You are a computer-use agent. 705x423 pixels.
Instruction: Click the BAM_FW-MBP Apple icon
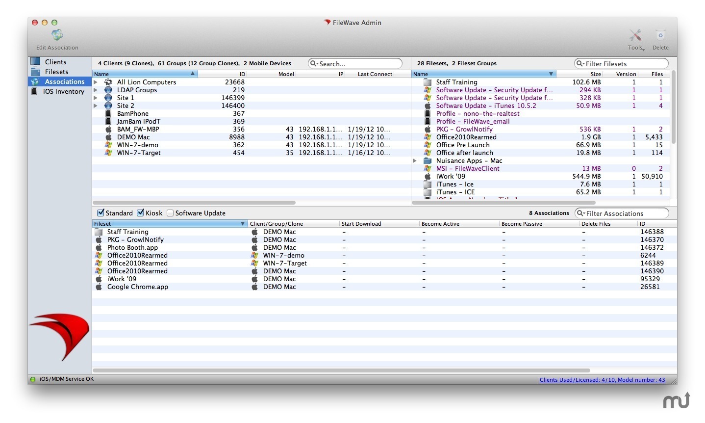click(x=108, y=129)
